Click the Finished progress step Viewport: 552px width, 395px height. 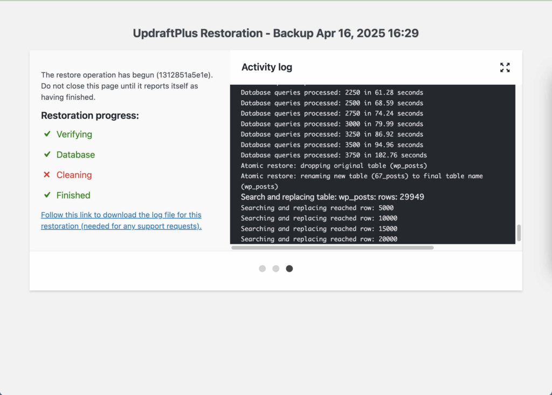click(73, 195)
